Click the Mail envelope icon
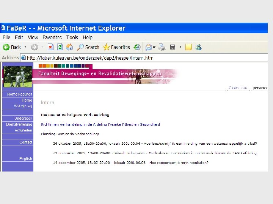The image size is (273, 204). click(149, 47)
